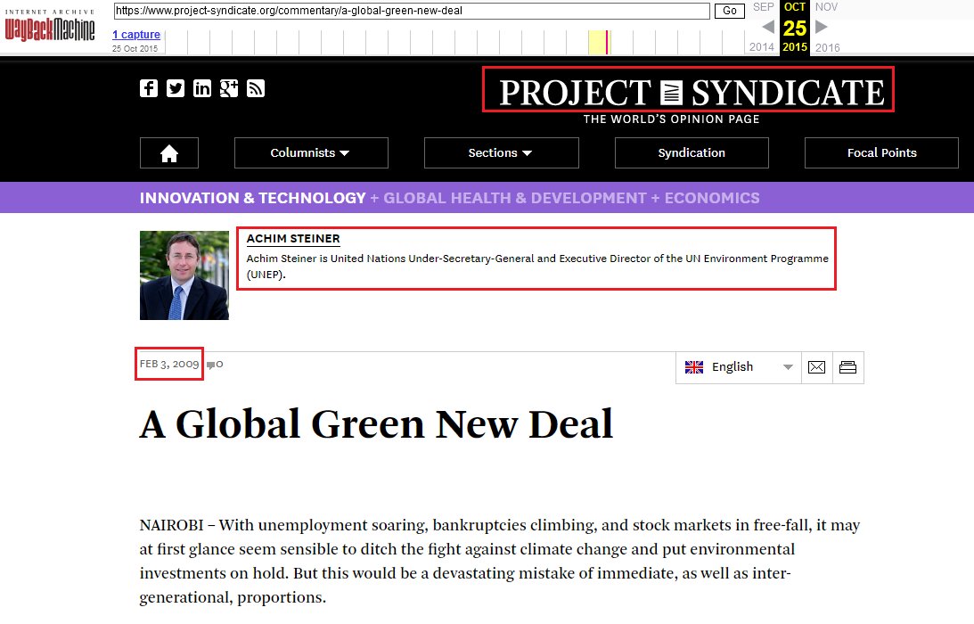The width and height of the screenshot is (974, 624).
Task: Open the Google Plus social icon
Action: pyautogui.click(x=229, y=88)
